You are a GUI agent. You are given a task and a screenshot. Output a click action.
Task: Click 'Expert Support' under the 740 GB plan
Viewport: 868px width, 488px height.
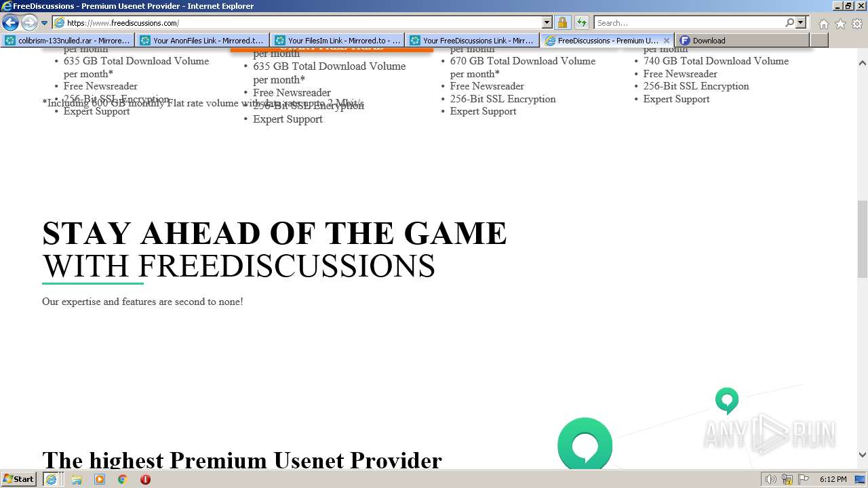tap(676, 99)
